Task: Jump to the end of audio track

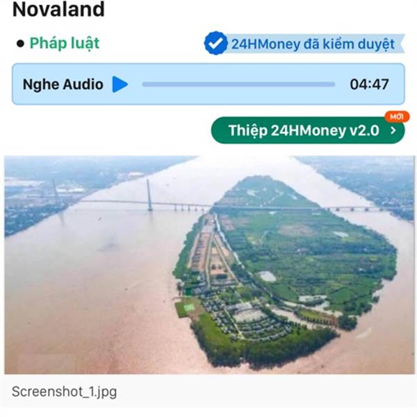Action: pyautogui.click(x=334, y=85)
